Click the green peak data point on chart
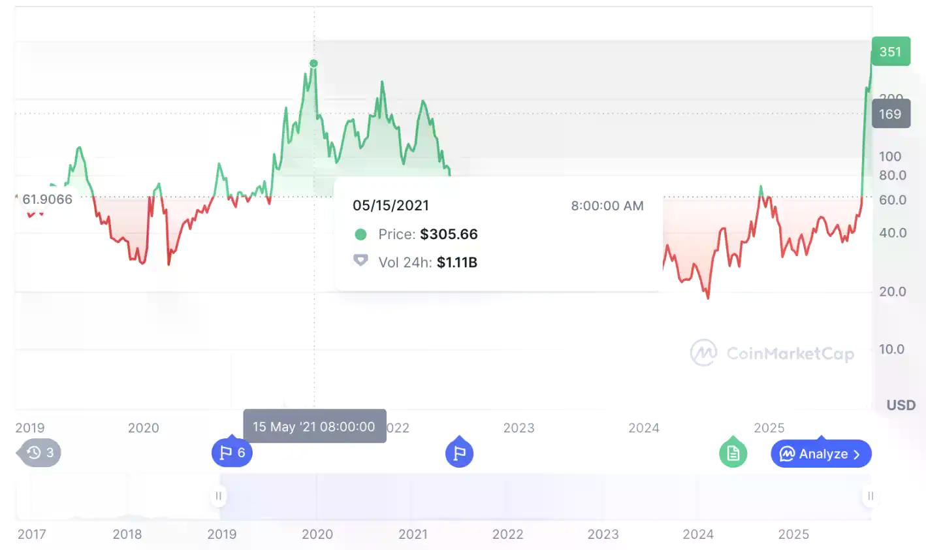This screenshot has width=926, height=550. pos(313,63)
